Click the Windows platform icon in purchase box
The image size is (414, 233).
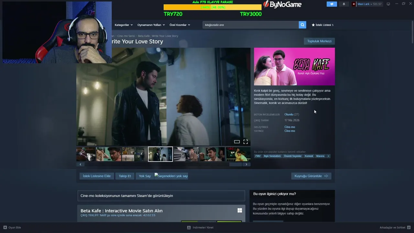[240, 210]
